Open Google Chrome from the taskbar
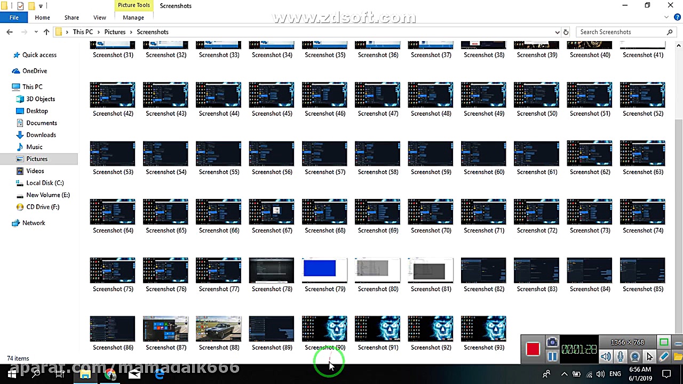Screen dimensions: 683x384 click(x=110, y=374)
